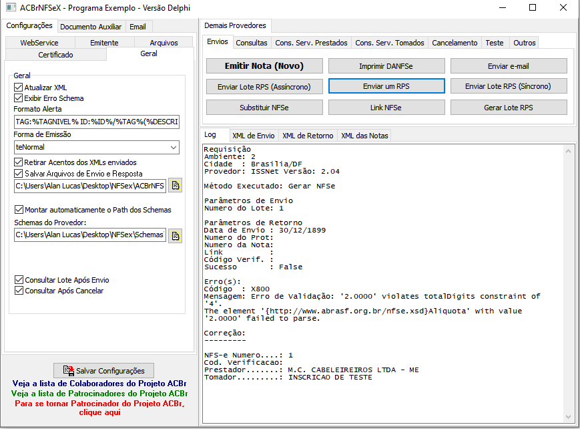
Task: Click the 'Tomador: INSCRICAO DE TESTE' line
Action: coord(288,377)
